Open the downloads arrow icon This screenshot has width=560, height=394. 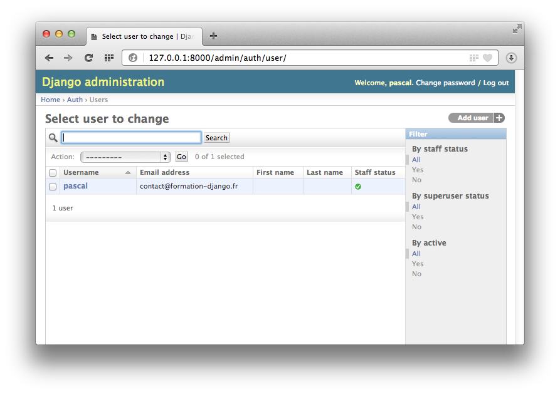[x=511, y=58]
